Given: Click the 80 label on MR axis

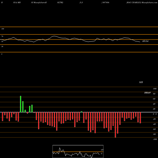Looking at the screenshot, I should [x=154, y=94].
